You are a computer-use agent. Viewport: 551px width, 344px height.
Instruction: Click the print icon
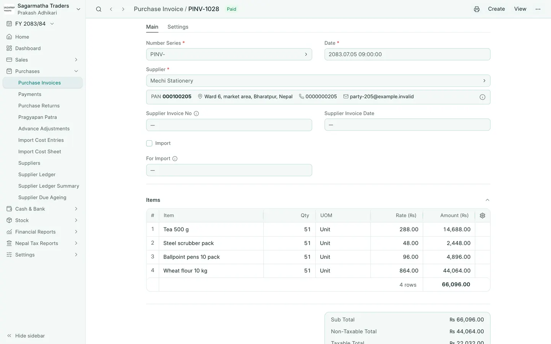tap(477, 9)
